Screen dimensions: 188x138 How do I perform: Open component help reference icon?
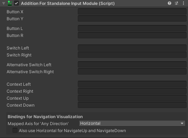click(170, 3)
